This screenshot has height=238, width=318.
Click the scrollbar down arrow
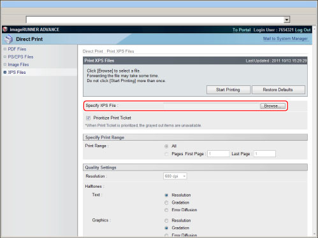pos(315,234)
